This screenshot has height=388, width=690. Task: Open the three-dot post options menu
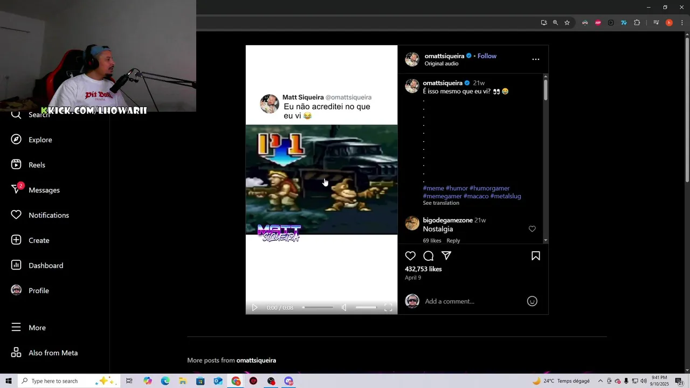[x=535, y=59]
